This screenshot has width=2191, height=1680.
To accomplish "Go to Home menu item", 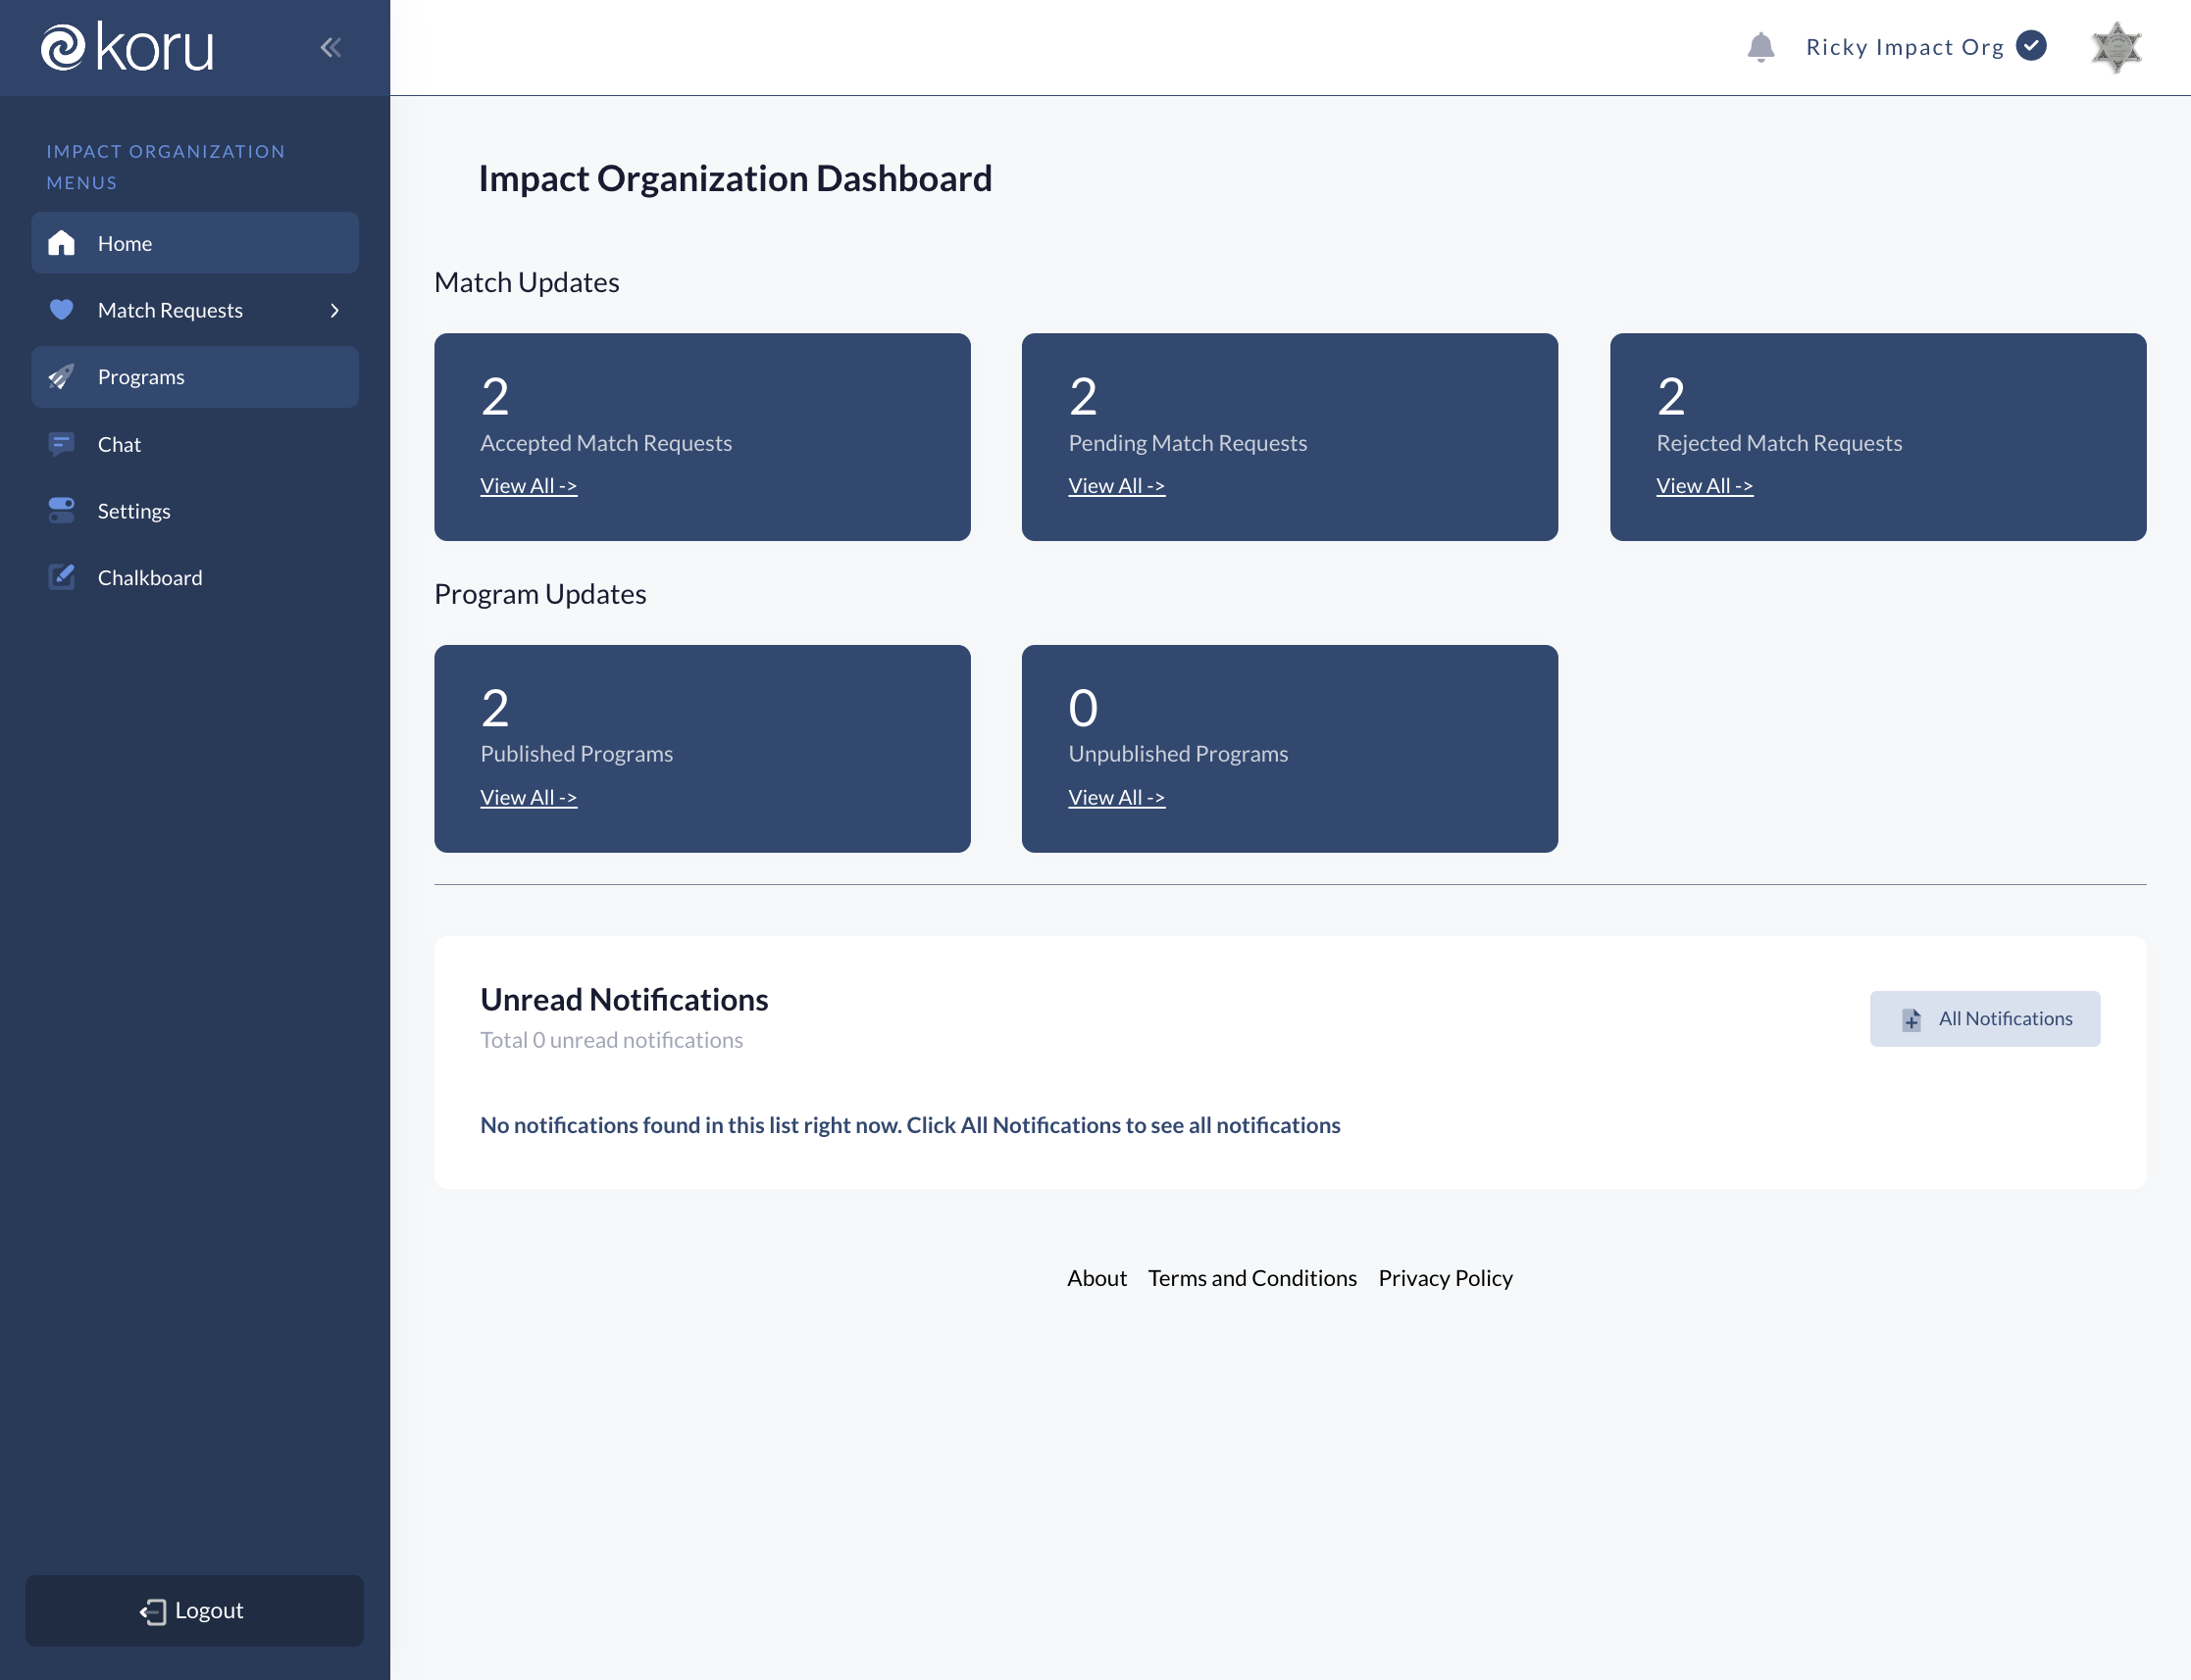I will tap(195, 243).
